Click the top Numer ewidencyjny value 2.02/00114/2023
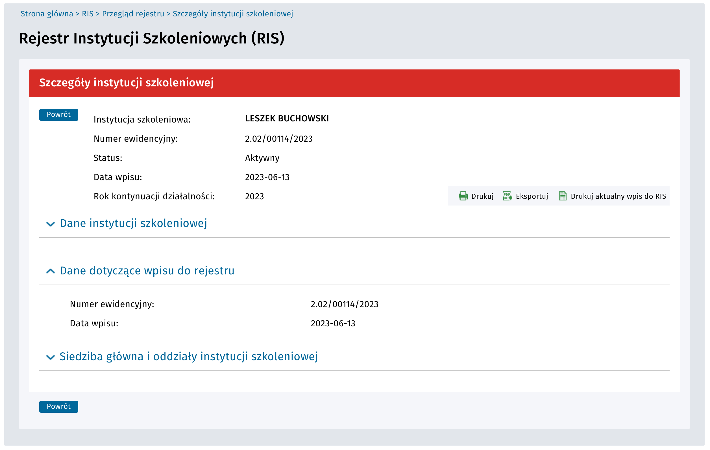 279,139
